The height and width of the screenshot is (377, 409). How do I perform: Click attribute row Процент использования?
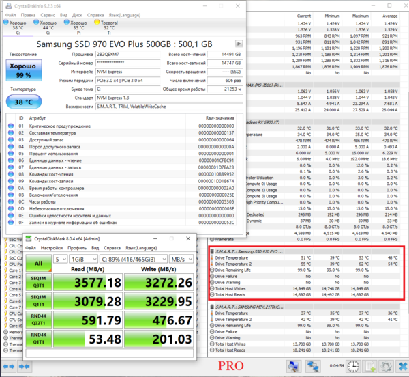121,154
